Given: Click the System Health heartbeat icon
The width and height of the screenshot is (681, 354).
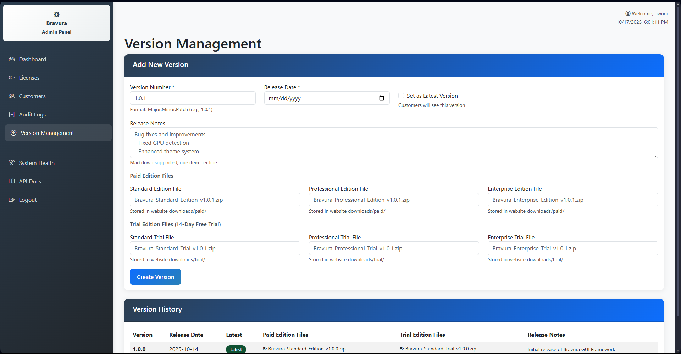Looking at the screenshot, I should [x=12, y=163].
